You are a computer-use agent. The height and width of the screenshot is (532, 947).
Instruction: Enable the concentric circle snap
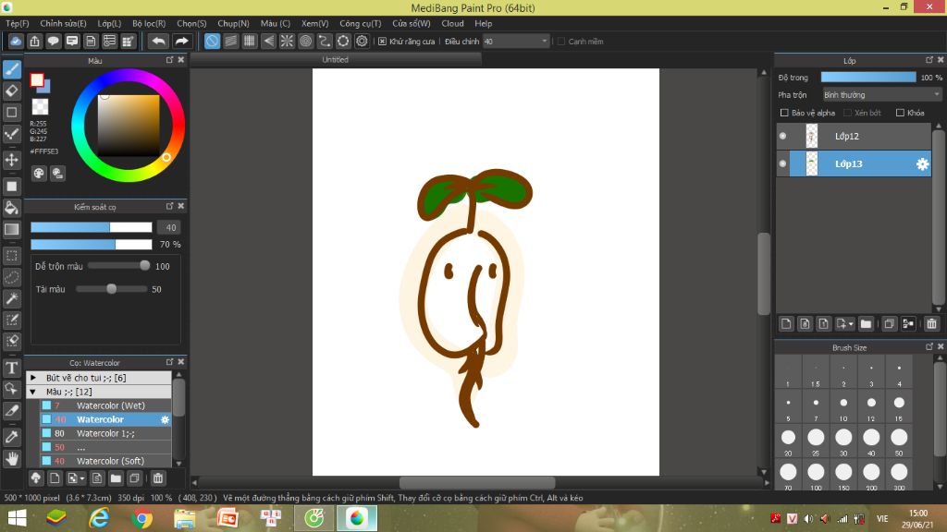pos(305,41)
